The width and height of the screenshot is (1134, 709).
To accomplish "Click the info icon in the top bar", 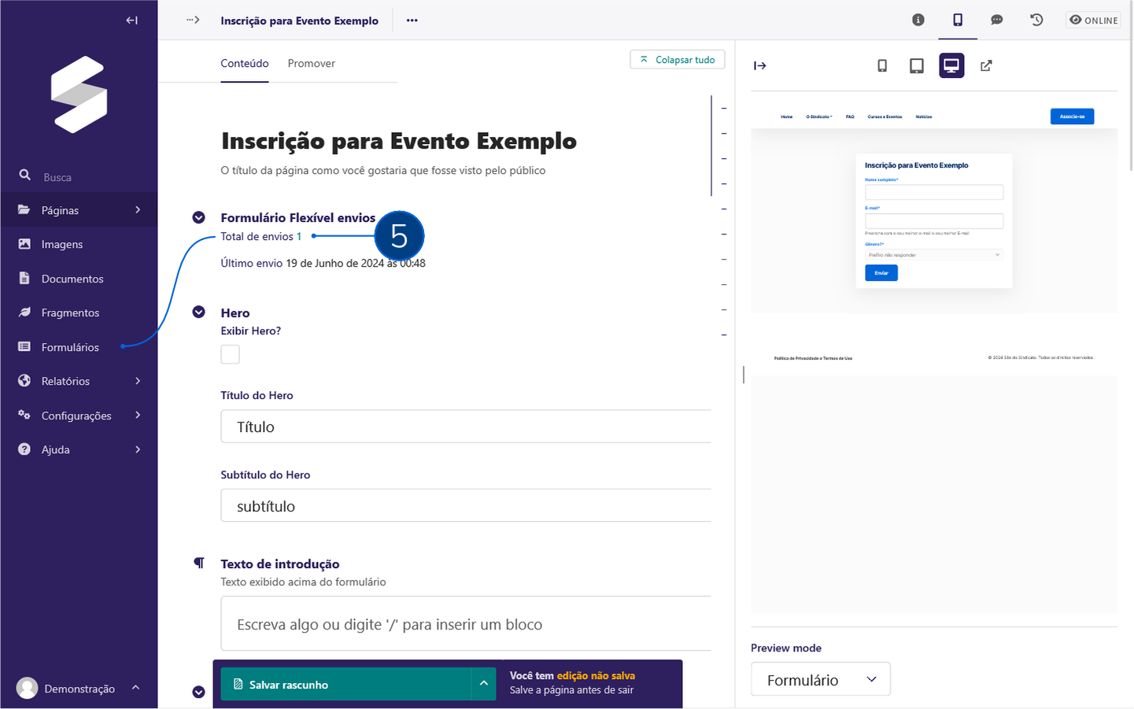I will pos(918,20).
